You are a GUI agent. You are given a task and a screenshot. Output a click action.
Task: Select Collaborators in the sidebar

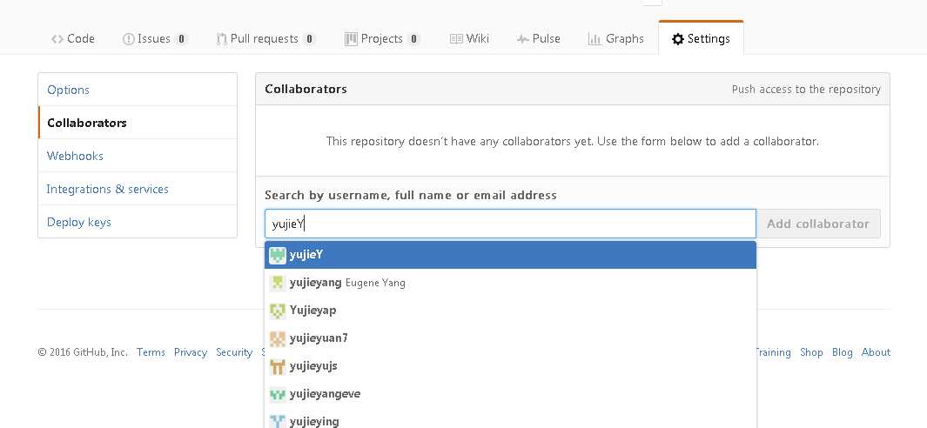tap(138, 123)
